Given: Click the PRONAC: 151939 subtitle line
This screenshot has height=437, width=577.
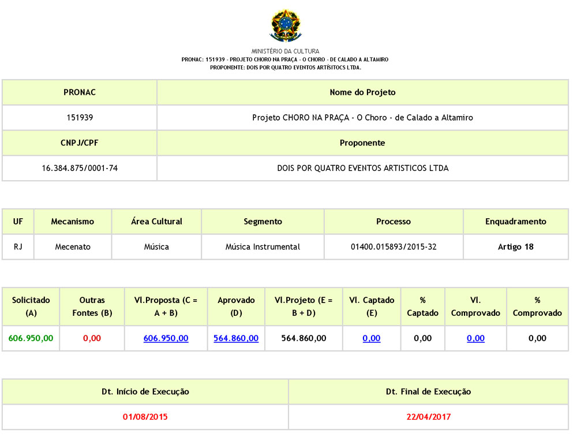Looking at the screenshot, I should tap(285, 59).
